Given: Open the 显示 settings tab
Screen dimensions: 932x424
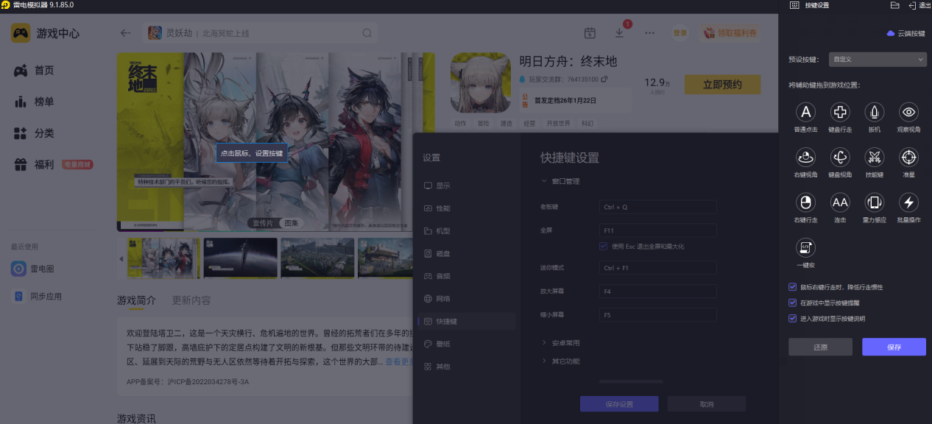Looking at the screenshot, I should click(467, 185).
